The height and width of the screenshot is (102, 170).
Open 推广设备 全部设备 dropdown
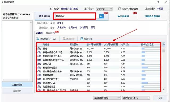pyautogui.click(x=104, y=9)
